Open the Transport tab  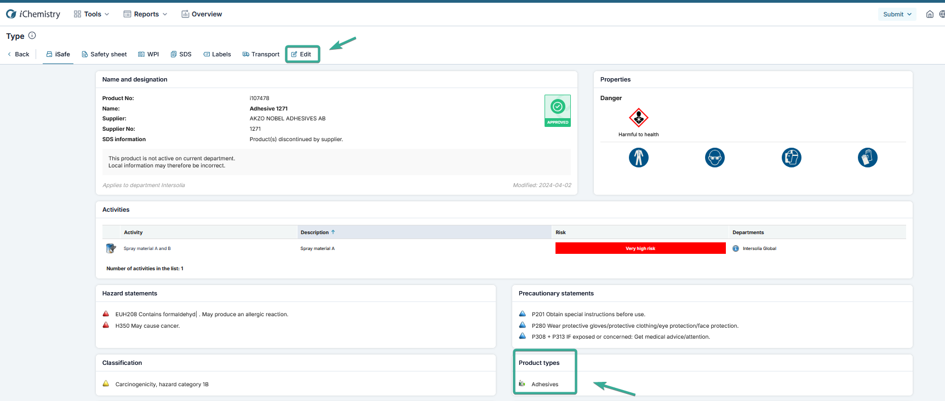261,54
